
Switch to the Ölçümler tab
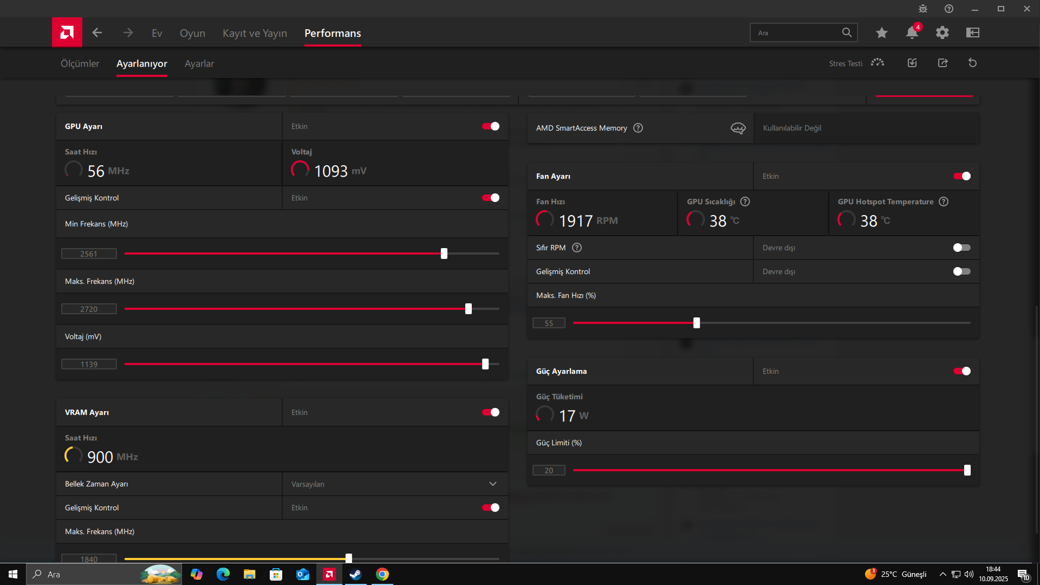80,63
